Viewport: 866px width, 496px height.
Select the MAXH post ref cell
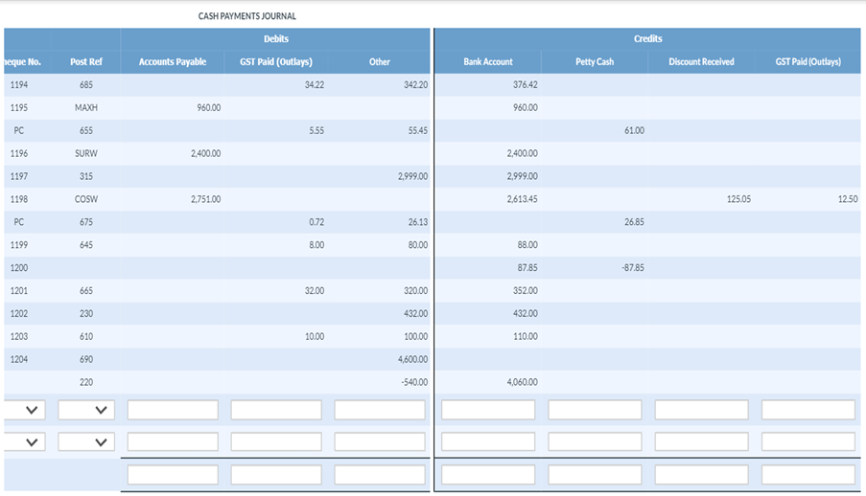coord(86,107)
